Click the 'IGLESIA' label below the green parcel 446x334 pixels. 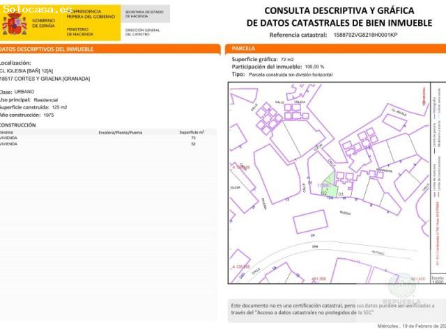345,213
